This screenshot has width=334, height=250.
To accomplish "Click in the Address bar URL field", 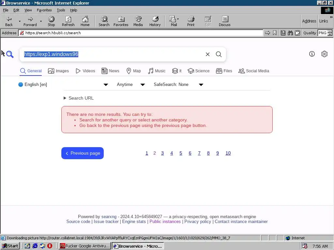I will [x=141, y=33].
